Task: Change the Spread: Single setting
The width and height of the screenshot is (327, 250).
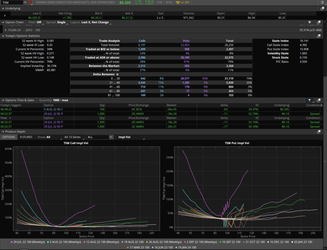Action: tap(56, 22)
